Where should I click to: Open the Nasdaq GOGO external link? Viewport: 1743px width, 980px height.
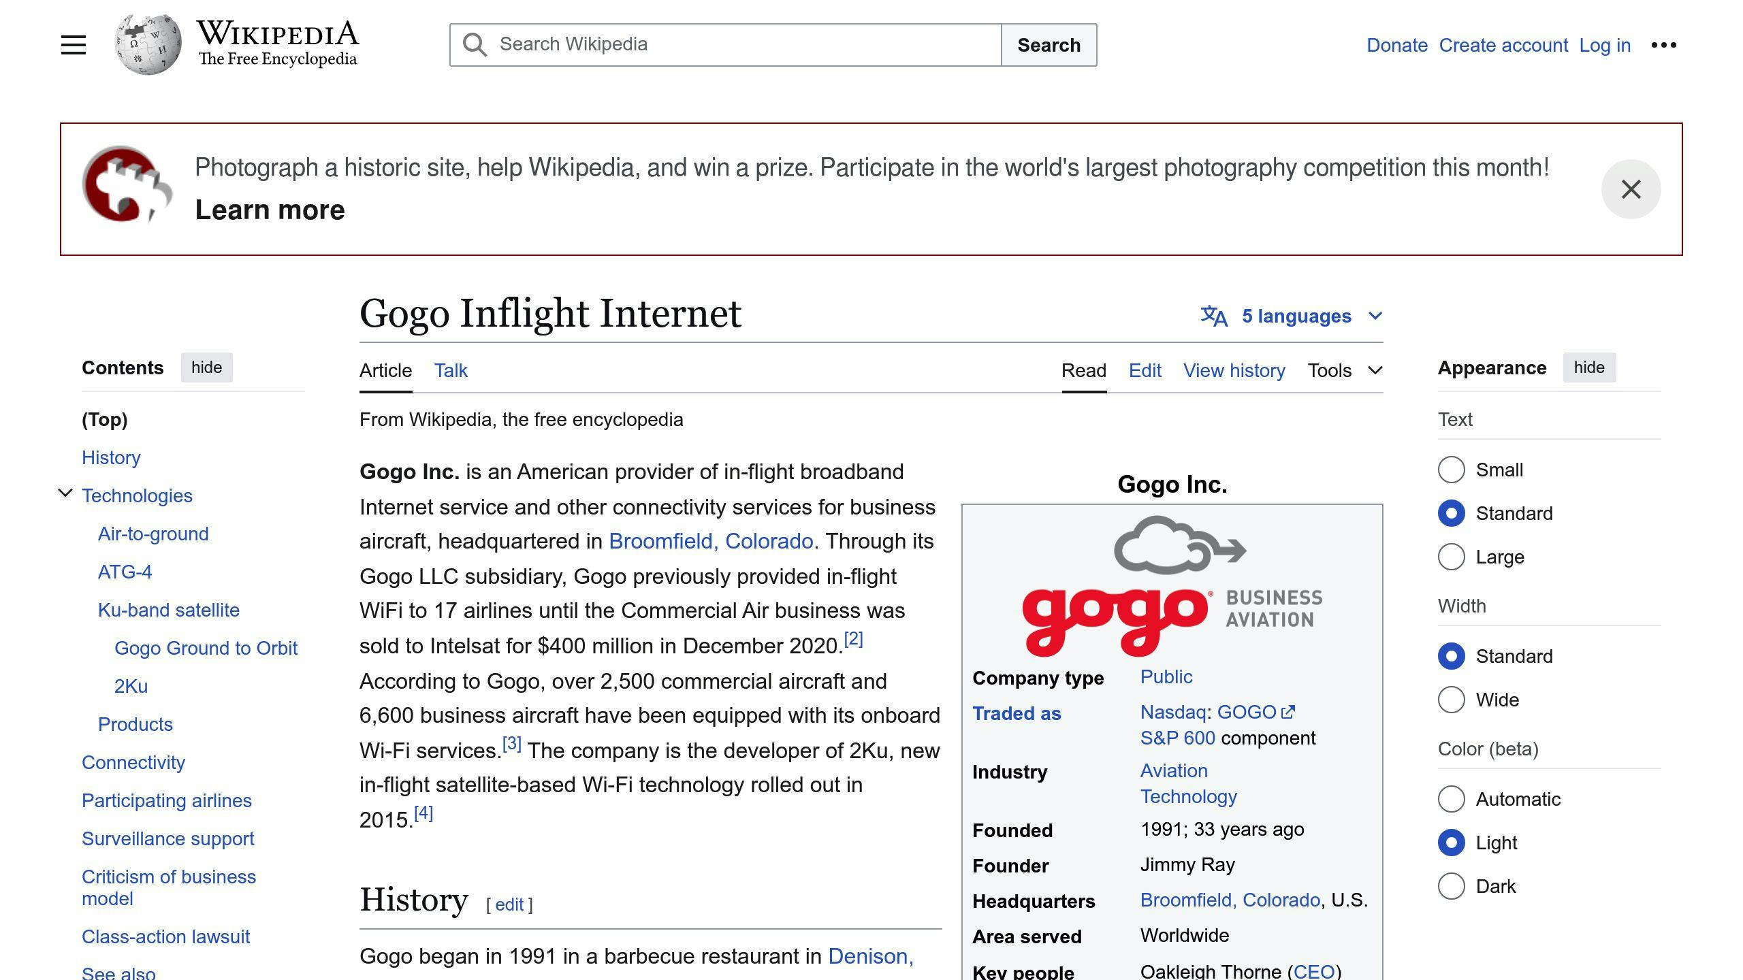[1256, 712]
